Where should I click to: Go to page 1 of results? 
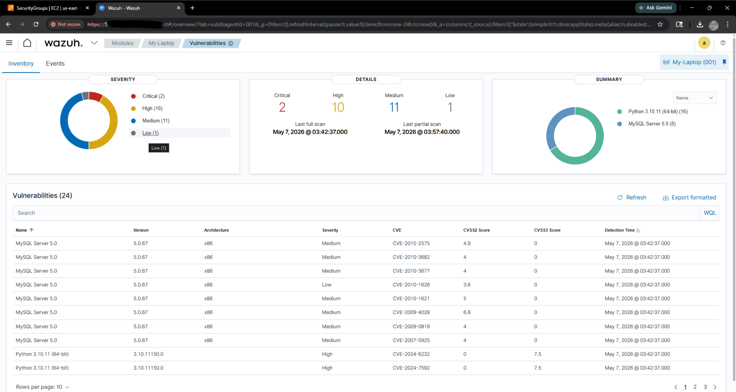(x=685, y=387)
